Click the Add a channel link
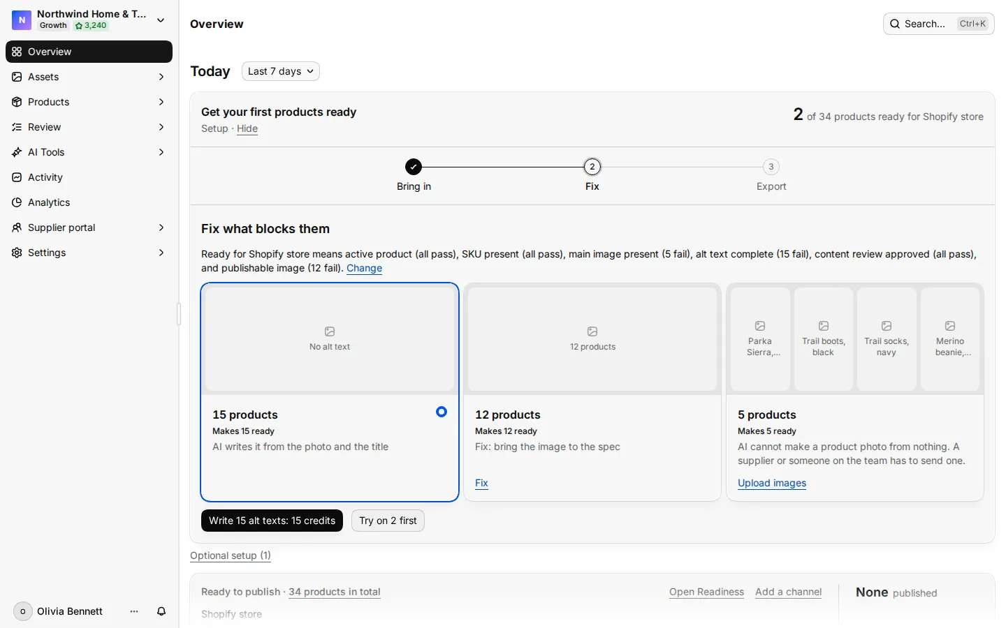Screen dimensions: 1006x628 coord(788,592)
